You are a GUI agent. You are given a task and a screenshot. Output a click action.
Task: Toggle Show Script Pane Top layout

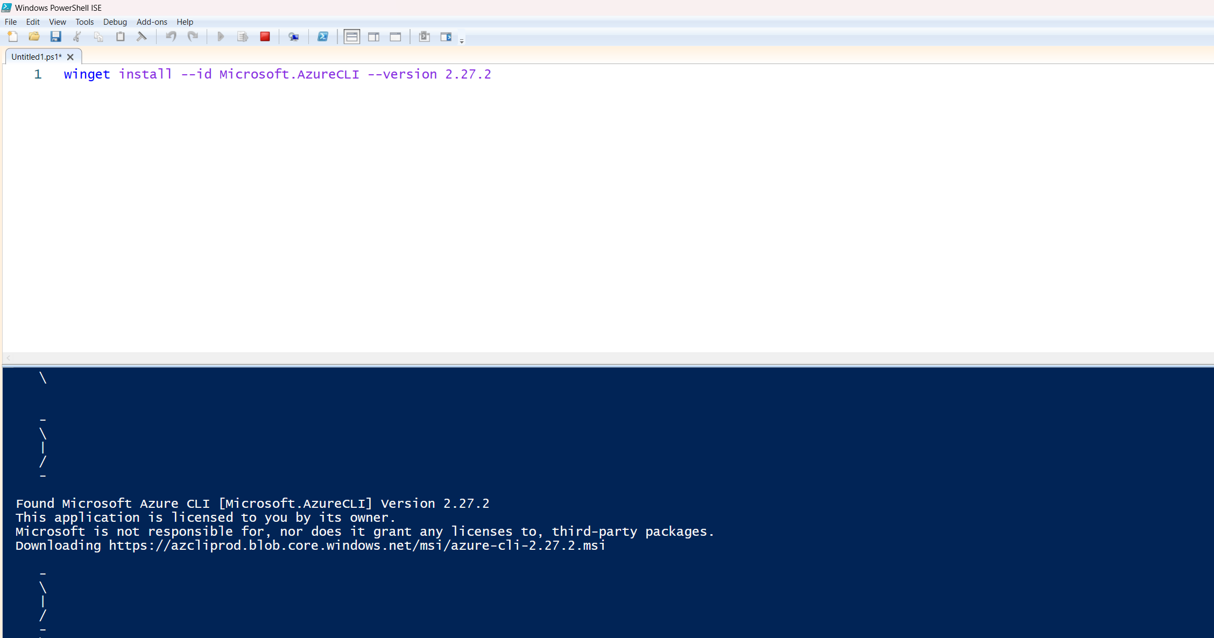coord(351,37)
